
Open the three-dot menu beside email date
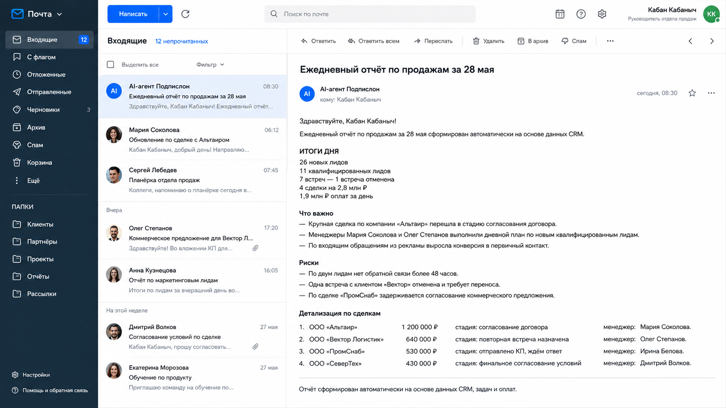(711, 93)
